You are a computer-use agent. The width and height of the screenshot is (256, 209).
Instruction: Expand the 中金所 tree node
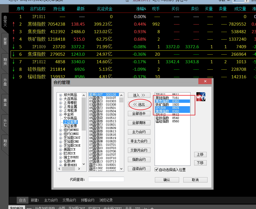pos(61,115)
